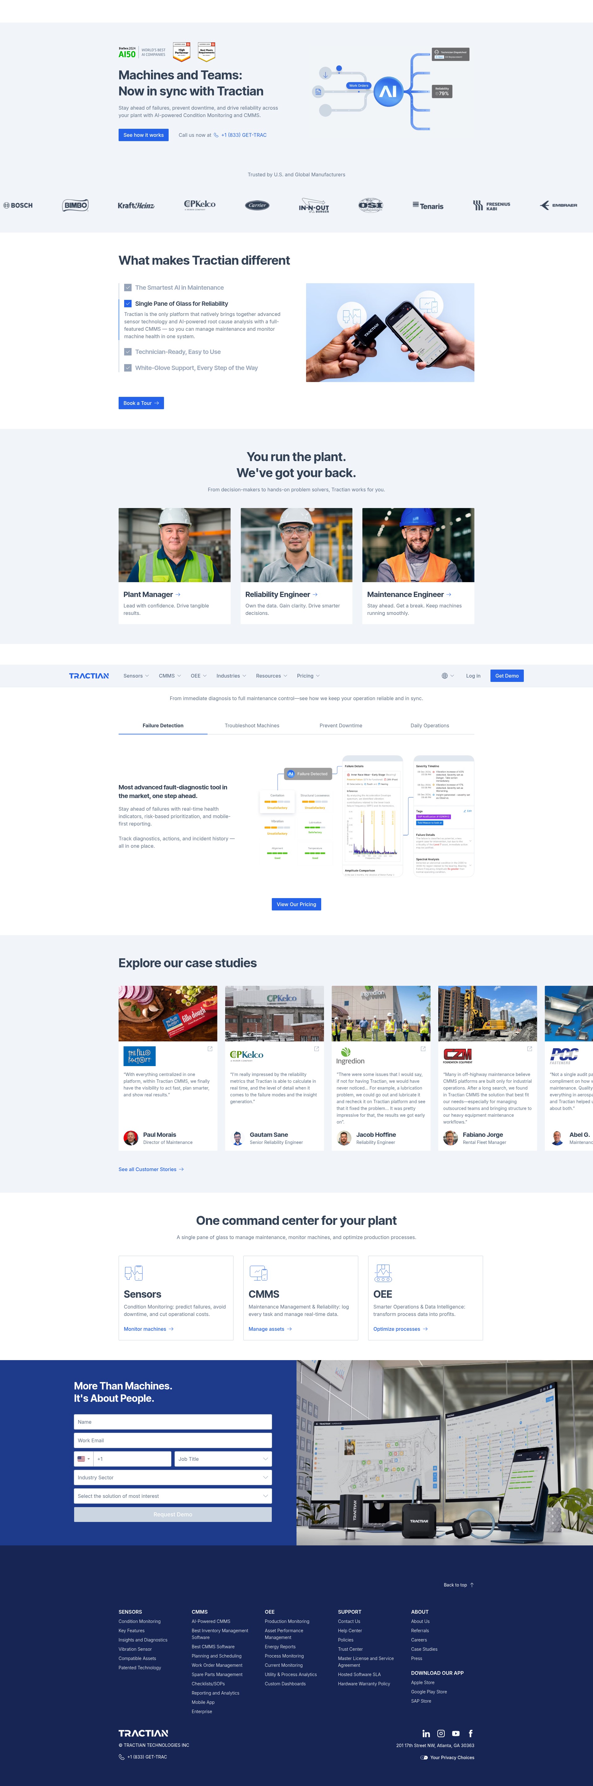Open the YouTube icon in the footer
This screenshot has height=1786, width=593.
[x=456, y=1733]
